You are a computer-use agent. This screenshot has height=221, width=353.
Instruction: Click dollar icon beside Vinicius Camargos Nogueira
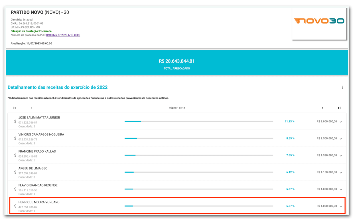pos(15,138)
